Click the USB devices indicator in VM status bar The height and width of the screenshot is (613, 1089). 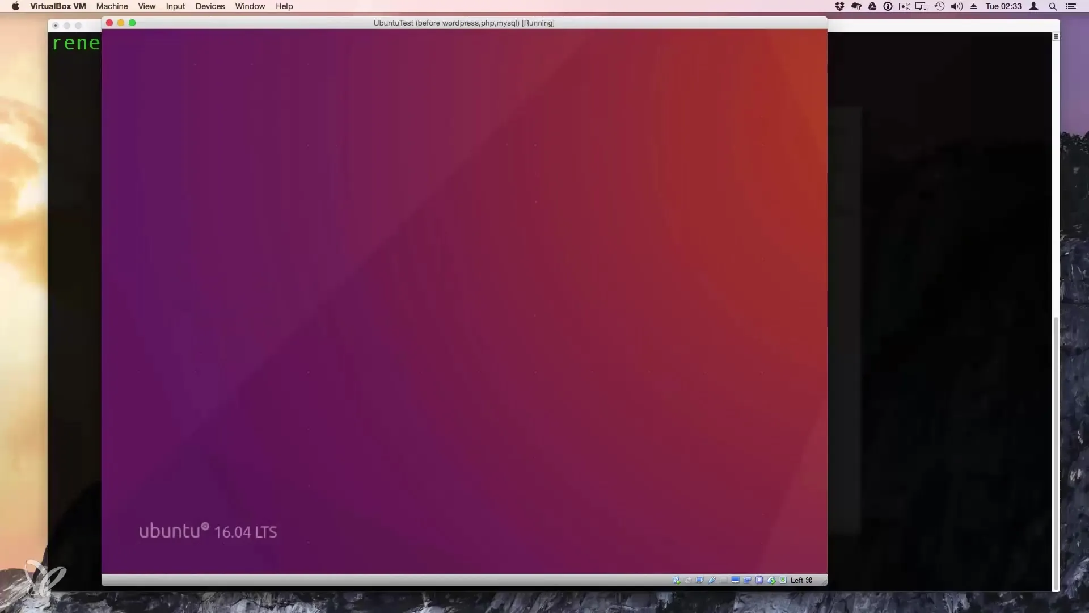(712, 580)
